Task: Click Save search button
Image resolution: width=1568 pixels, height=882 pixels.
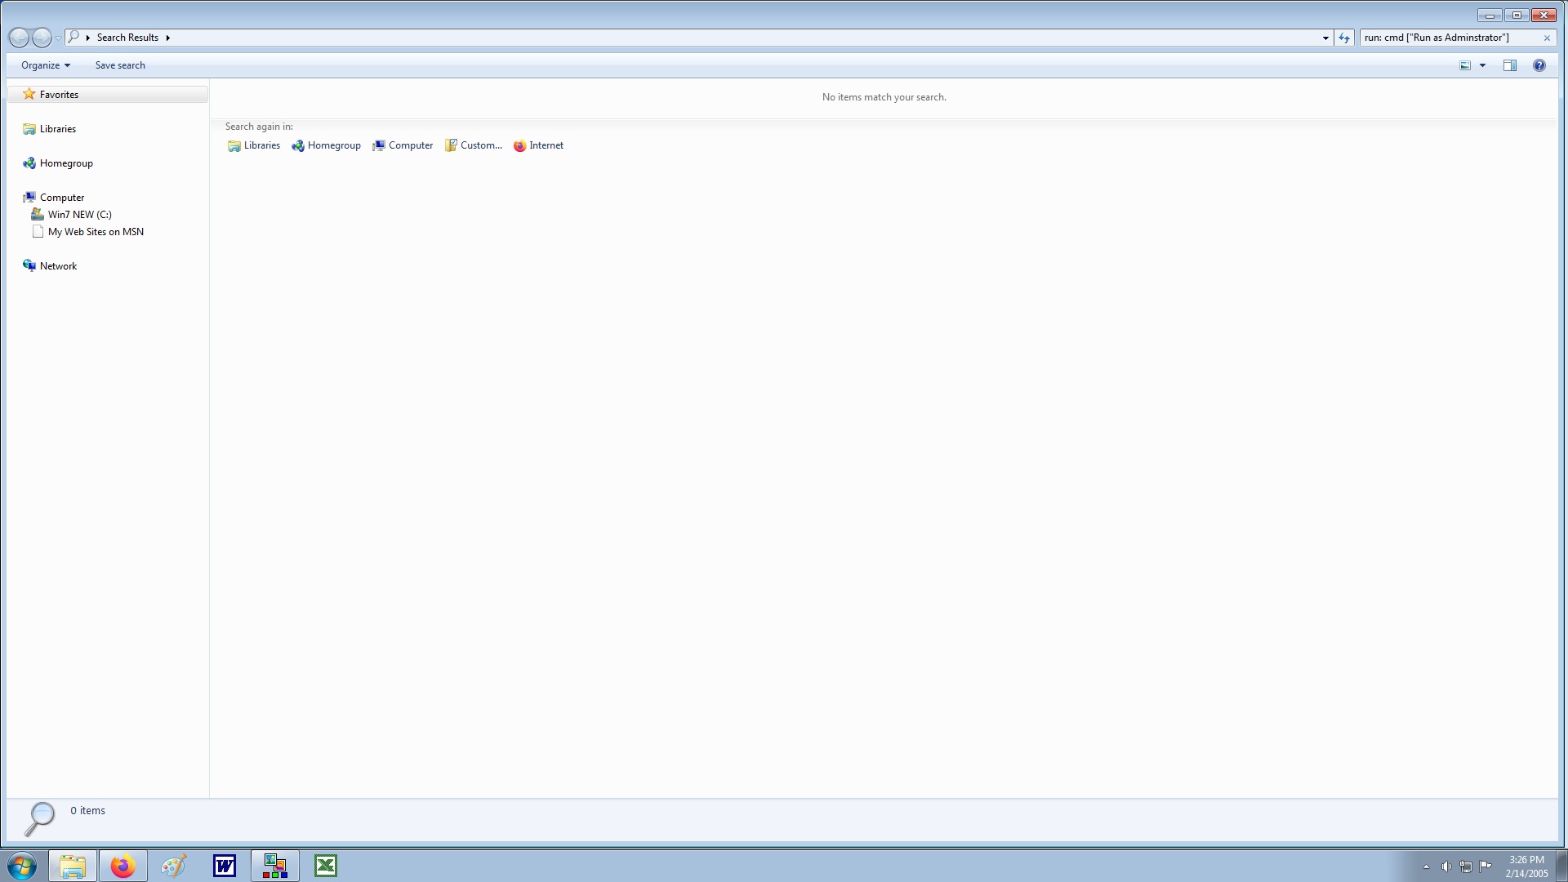Action: (x=120, y=65)
